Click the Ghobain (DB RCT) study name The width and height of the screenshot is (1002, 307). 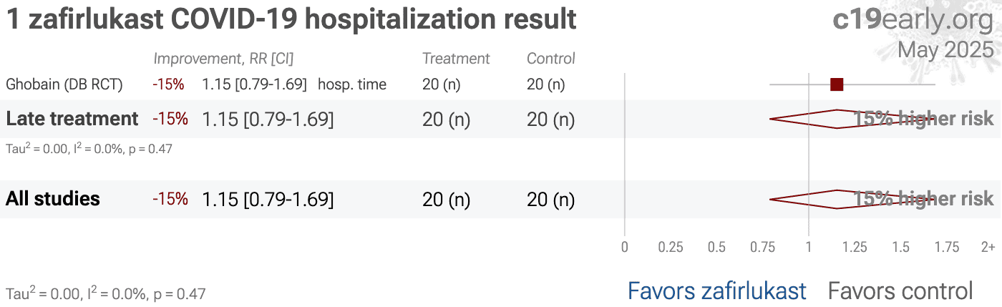[64, 84]
